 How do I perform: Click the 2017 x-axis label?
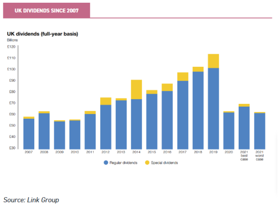[x=183, y=152]
